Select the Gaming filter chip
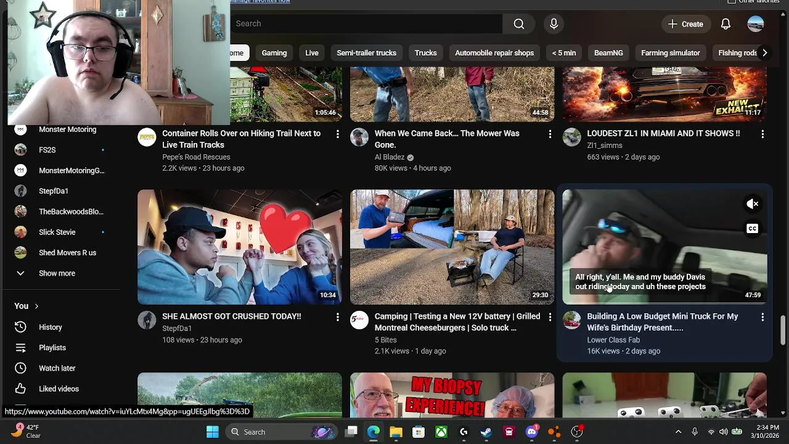This screenshot has height=444, width=789. (274, 53)
